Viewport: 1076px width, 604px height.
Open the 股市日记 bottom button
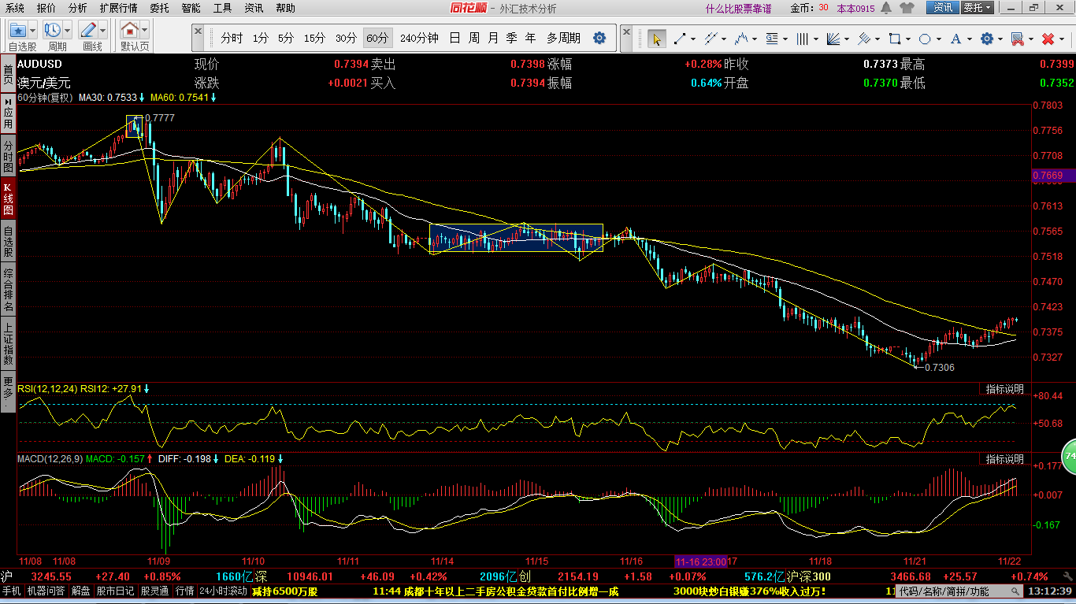pyautogui.click(x=116, y=591)
